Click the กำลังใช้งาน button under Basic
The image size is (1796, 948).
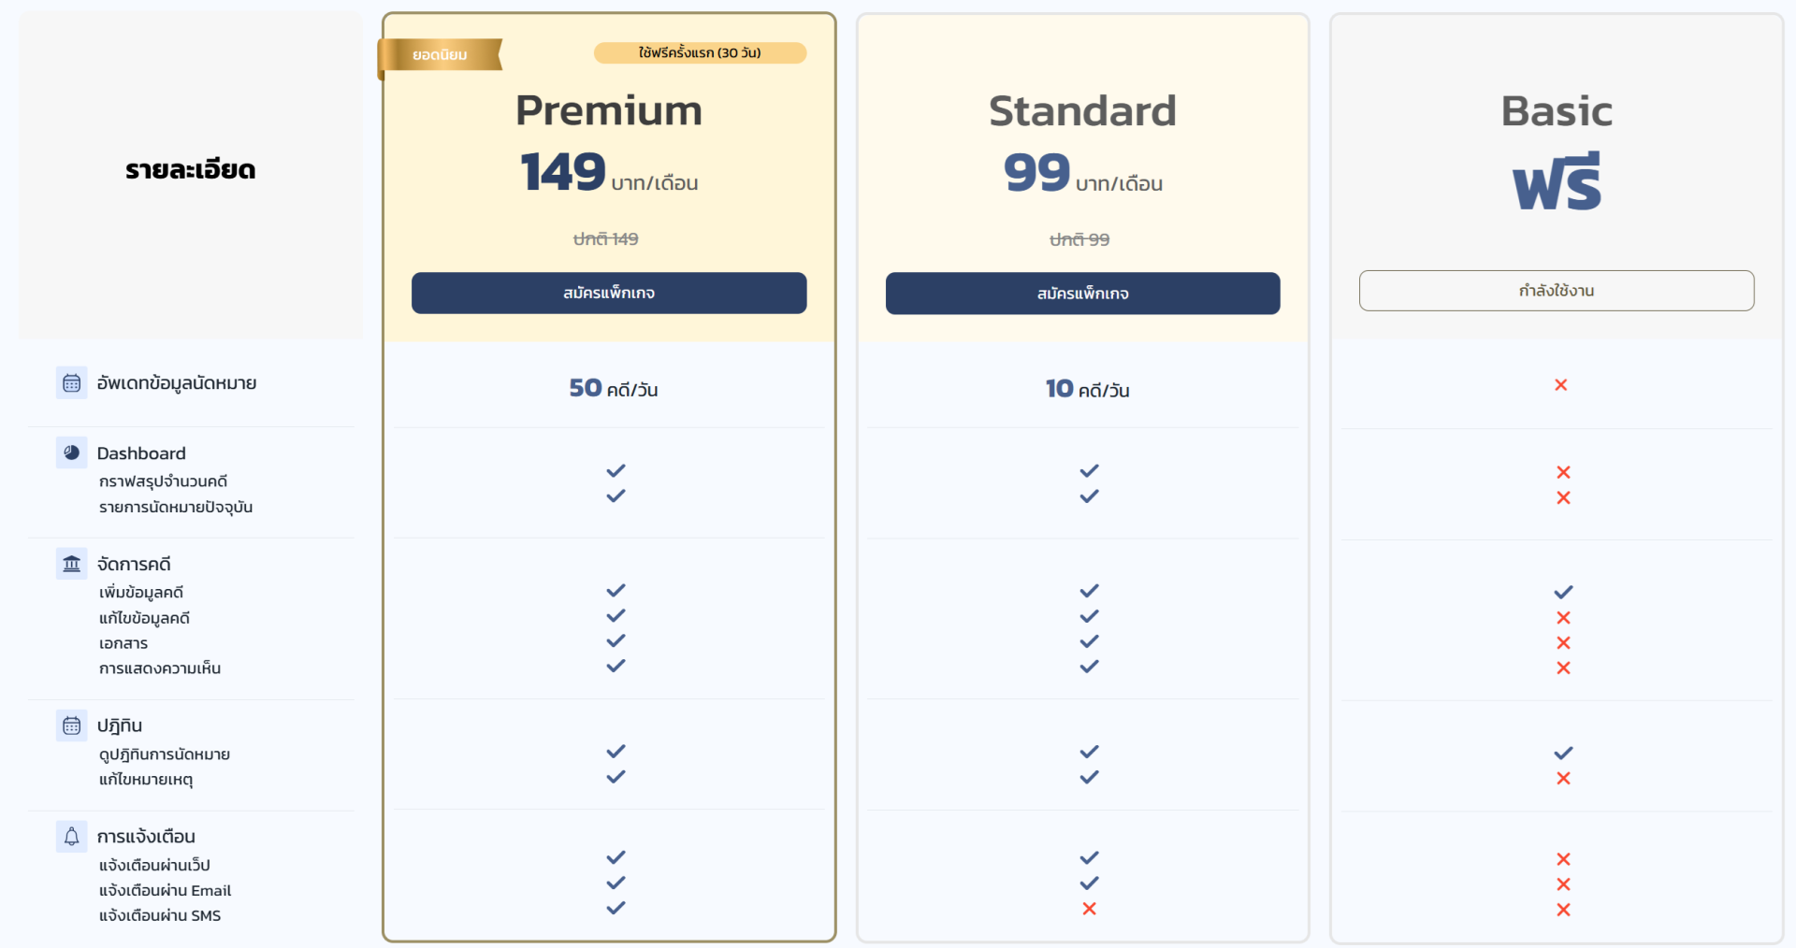point(1557,291)
